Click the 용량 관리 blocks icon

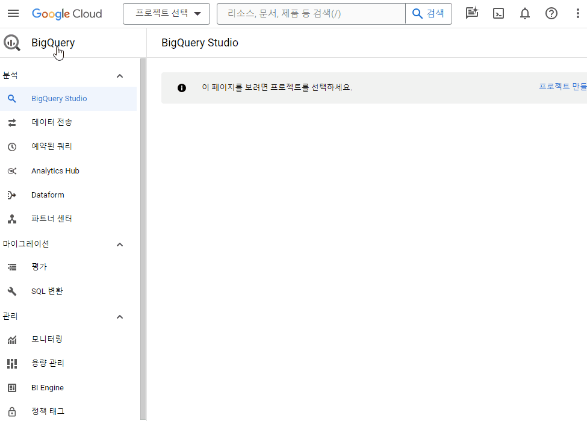[x=12, y=364]
